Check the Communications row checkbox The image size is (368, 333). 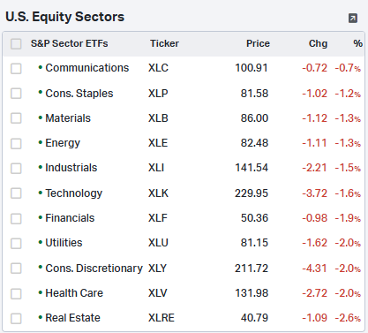pos(16,69)
